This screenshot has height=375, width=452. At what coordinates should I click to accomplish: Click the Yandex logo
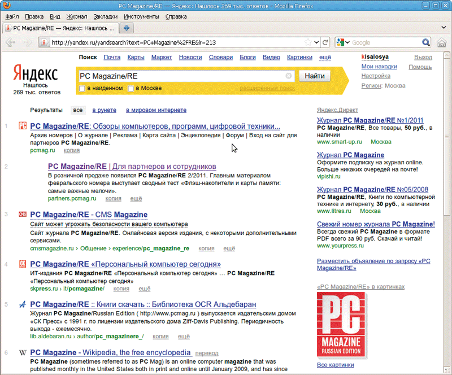pyautogui.click(x=35, y=73)
